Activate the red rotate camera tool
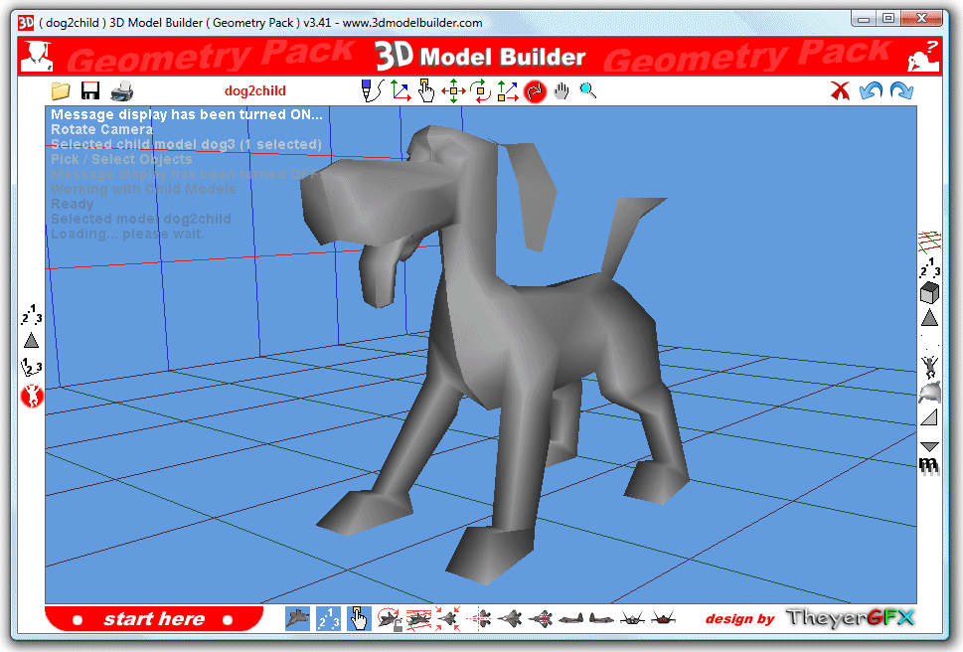 [535, 91]
